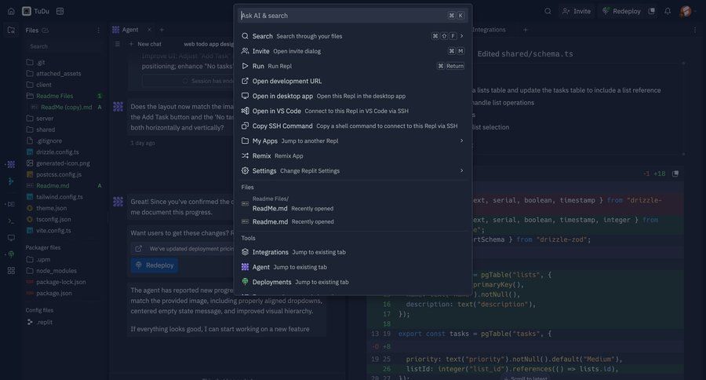This screenshot has width=706, height=380.
Task: Open the Files panel options menu
Action: (98, 30)
